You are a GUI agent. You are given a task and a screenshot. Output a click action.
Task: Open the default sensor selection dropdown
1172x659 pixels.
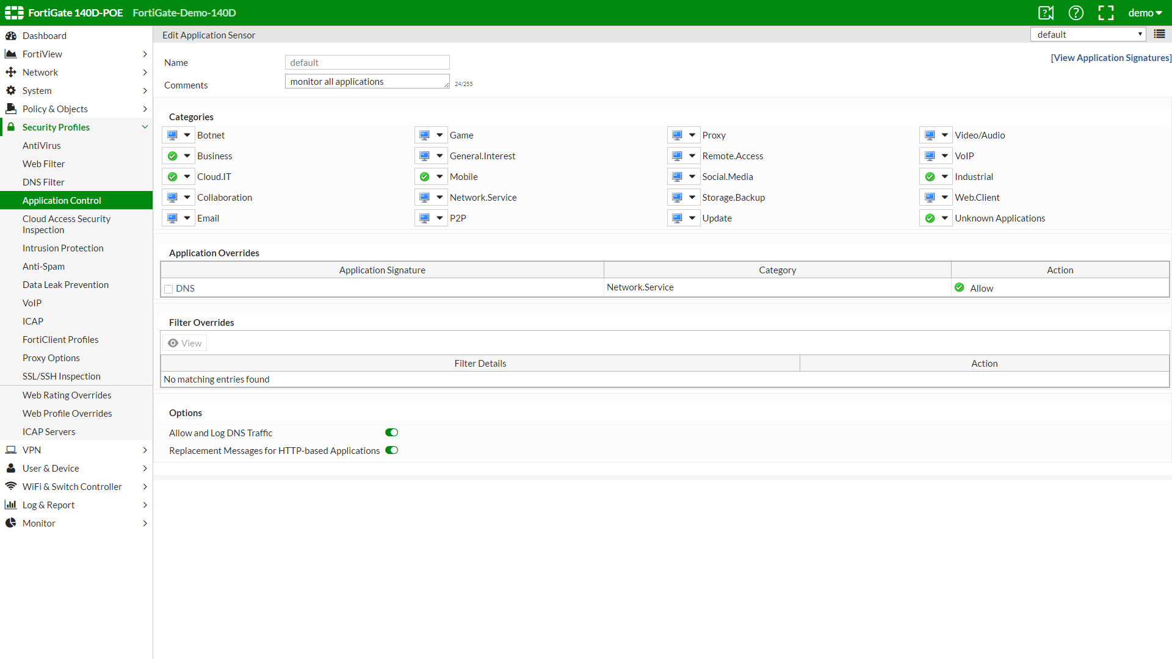1088,34
